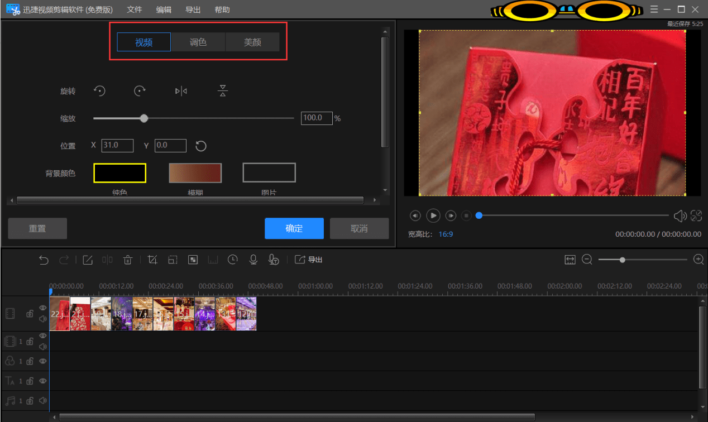Open the hamburger menu in title bar

tap(654, 9)
